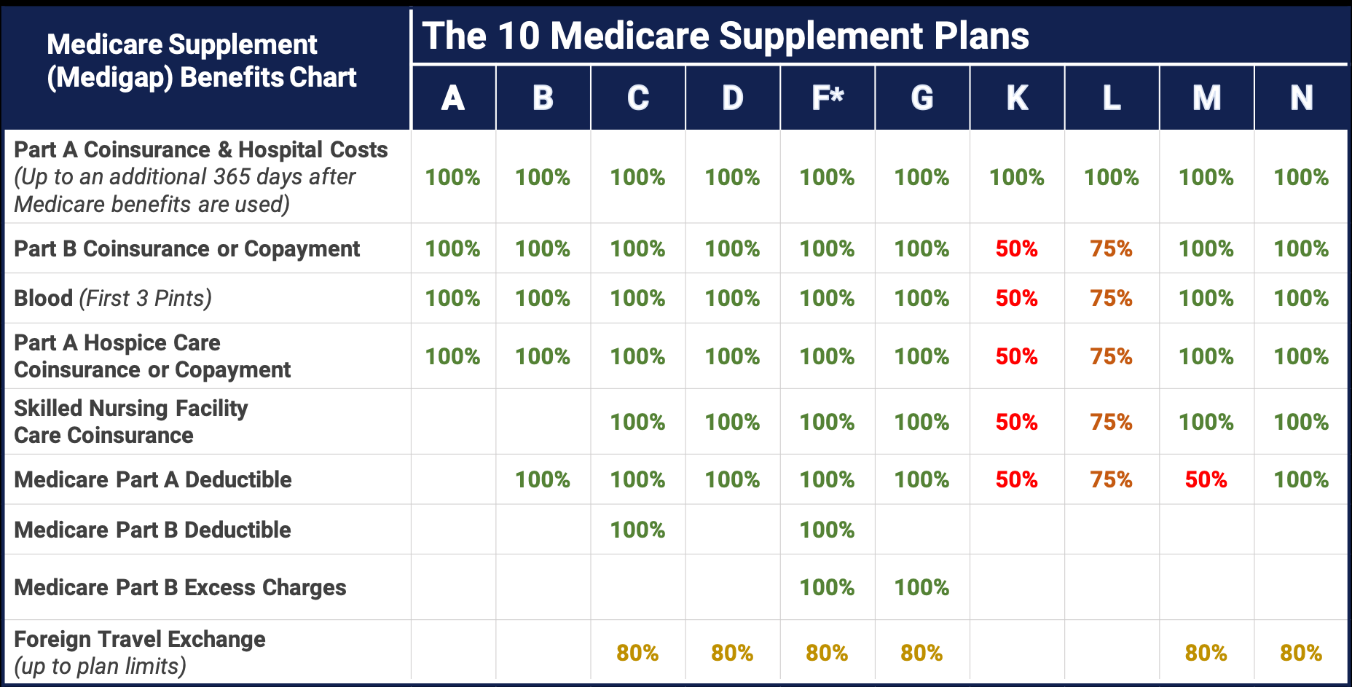Select the Medicare Part A Deductible label

coord(153,479)
